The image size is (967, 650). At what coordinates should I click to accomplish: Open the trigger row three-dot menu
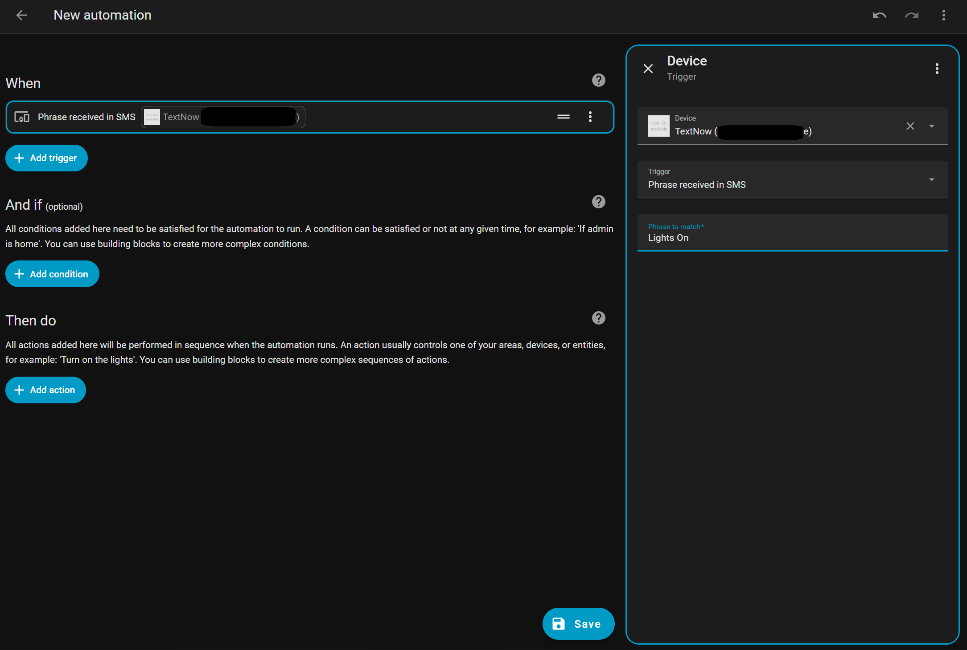(x=590, y=117)
